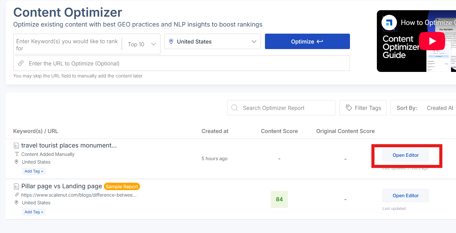The height and width of the screenshot is (233, 456).
Task: Expand the United States country dropdown
Action: click(x=254, y=41)
